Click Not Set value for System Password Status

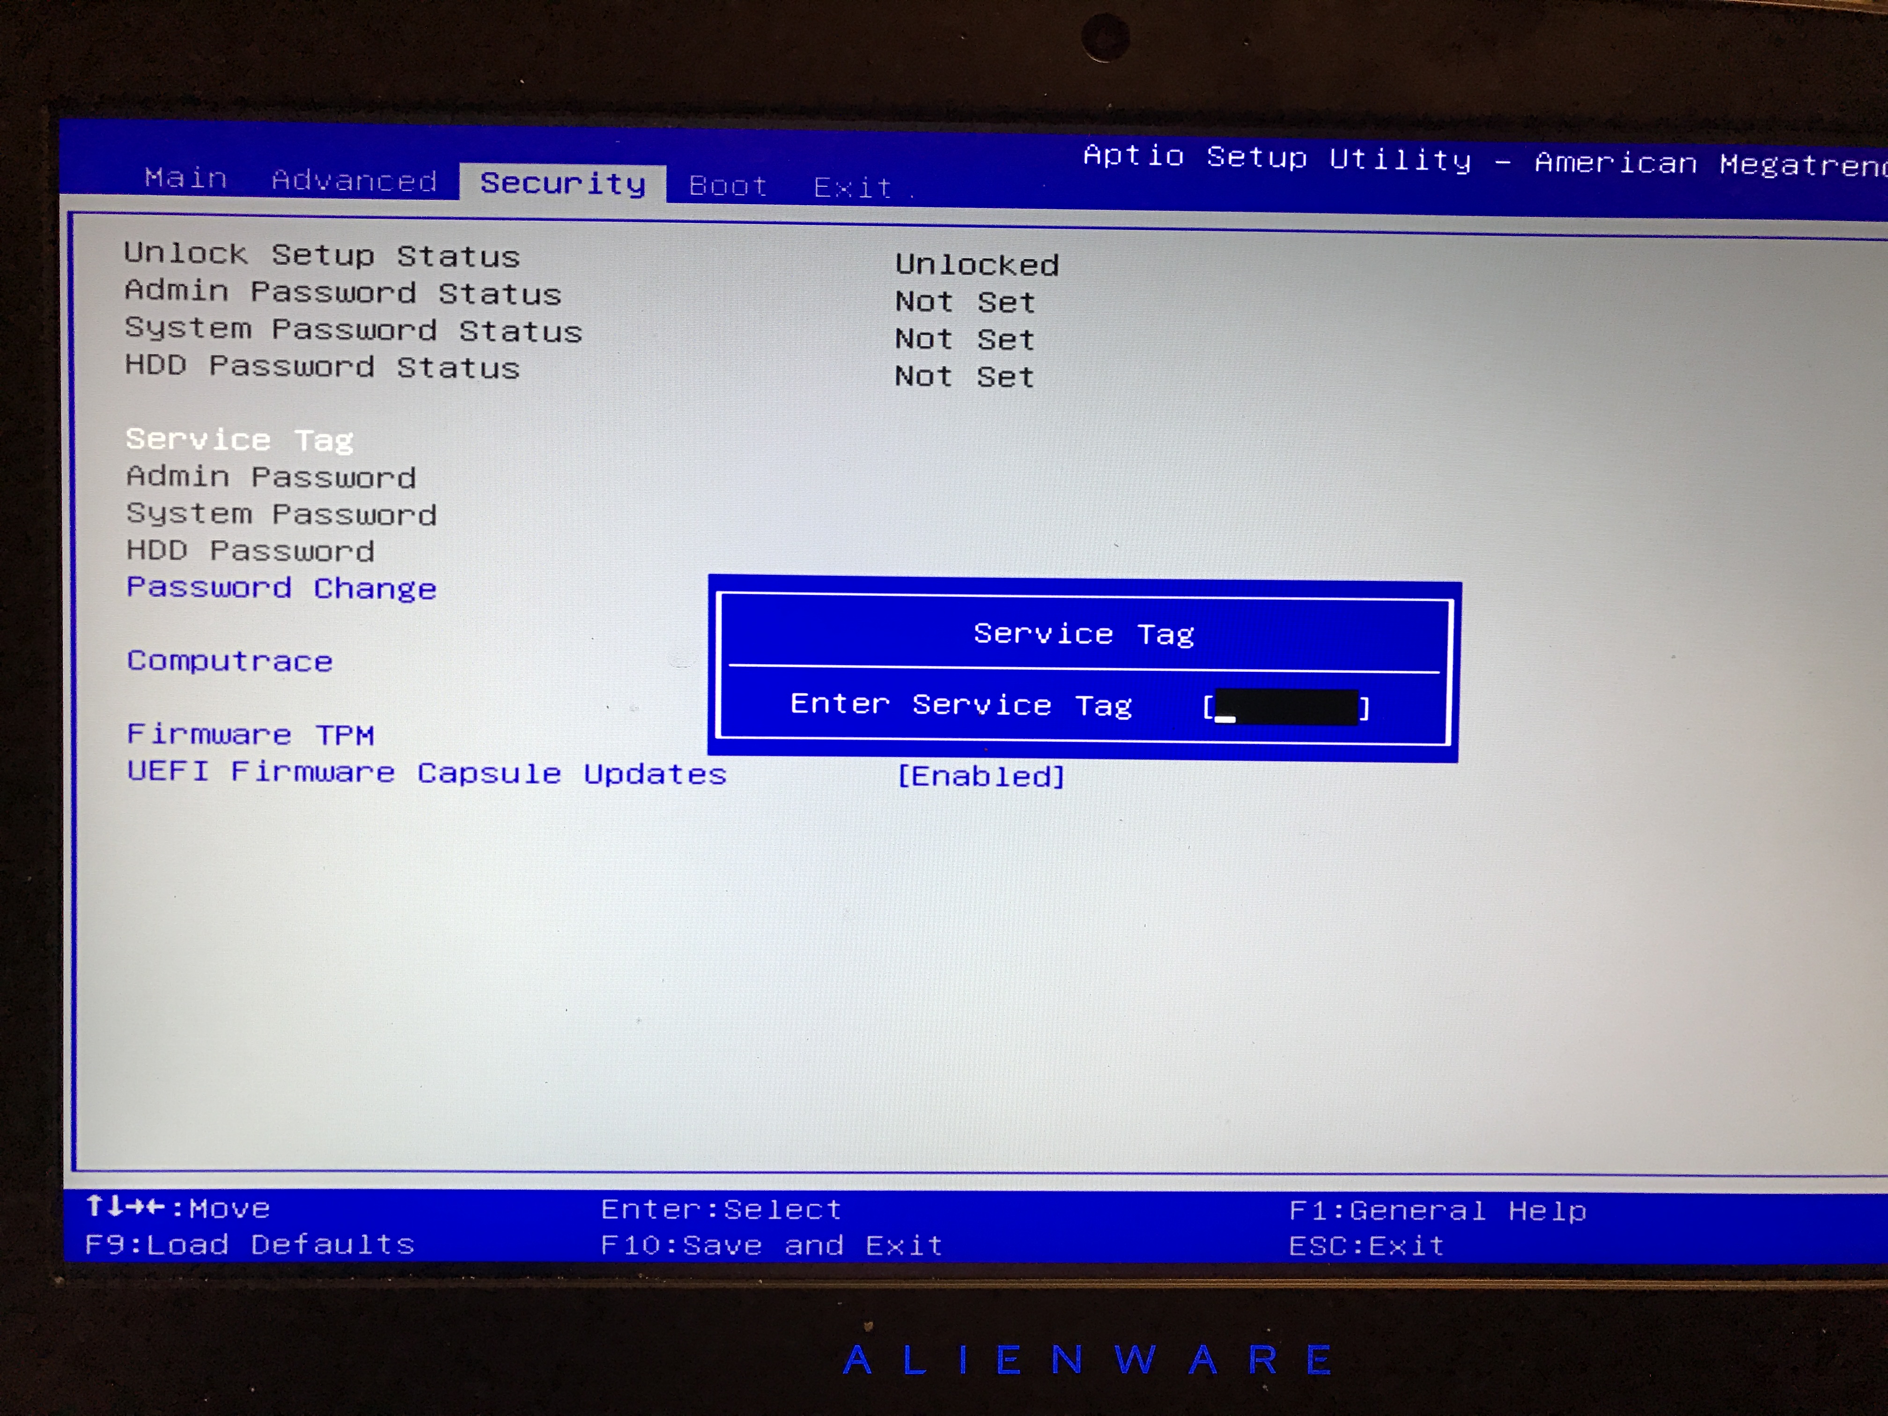coord(965,339)
